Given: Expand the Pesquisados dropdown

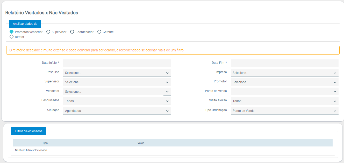Looking at the screenshot, I should [117, 101].
